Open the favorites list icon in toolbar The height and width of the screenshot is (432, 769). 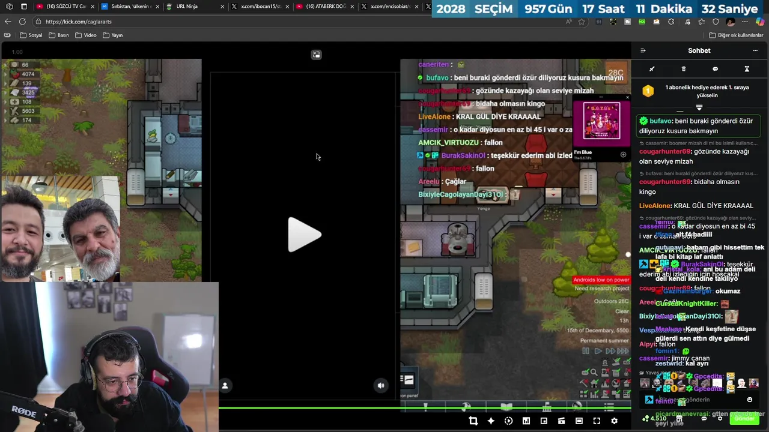pyautogui.click(x=701, y=22)
